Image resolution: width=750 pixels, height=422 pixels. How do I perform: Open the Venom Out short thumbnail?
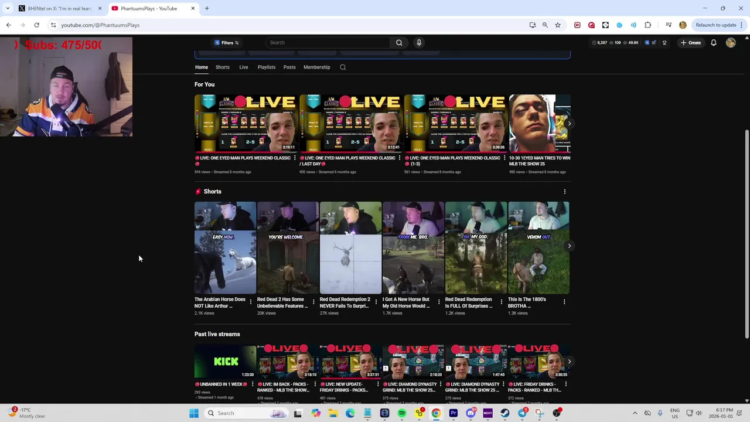tap(538, 247)
